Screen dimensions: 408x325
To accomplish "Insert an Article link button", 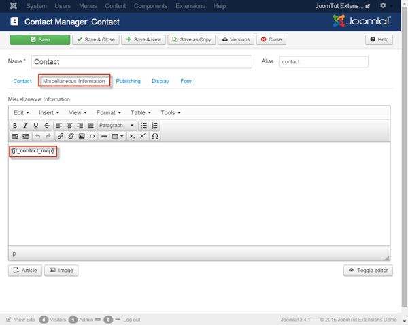I will [25, 271].
